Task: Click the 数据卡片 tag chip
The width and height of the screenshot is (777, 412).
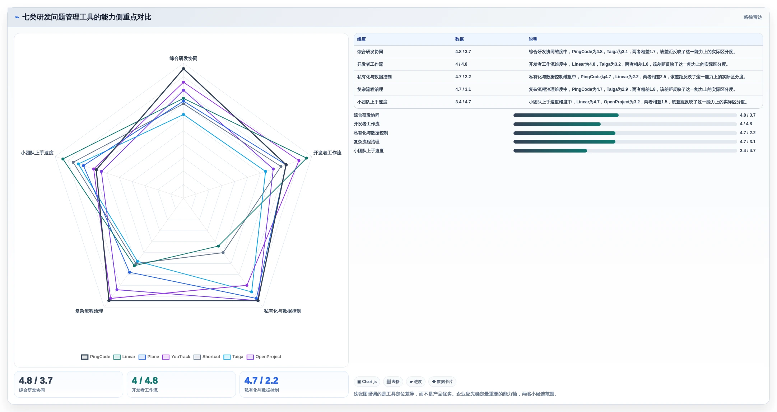Action: (x=442, y=381)
